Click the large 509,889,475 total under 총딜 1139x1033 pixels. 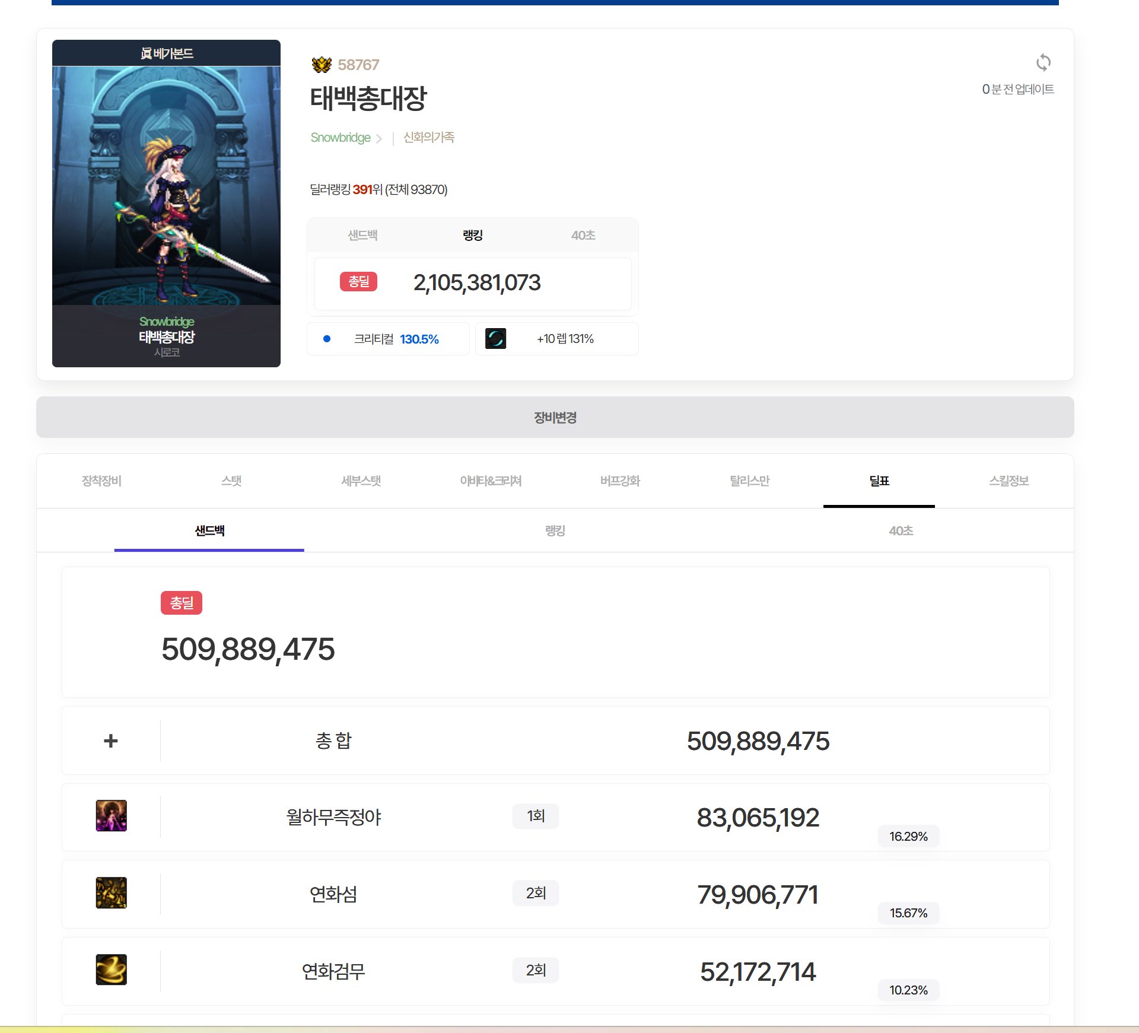pyautogui.click(x=248, y=649)
